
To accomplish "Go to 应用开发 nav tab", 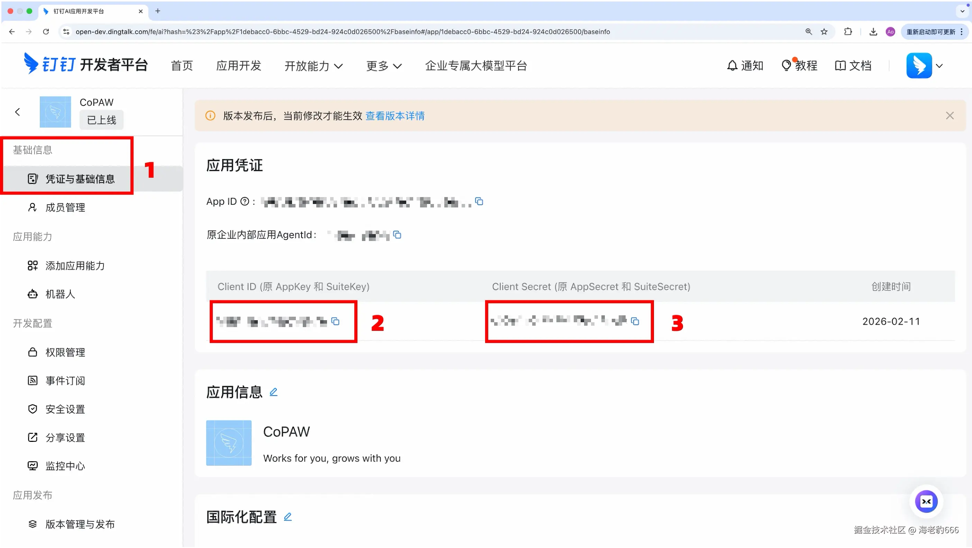I will [239, 66].
